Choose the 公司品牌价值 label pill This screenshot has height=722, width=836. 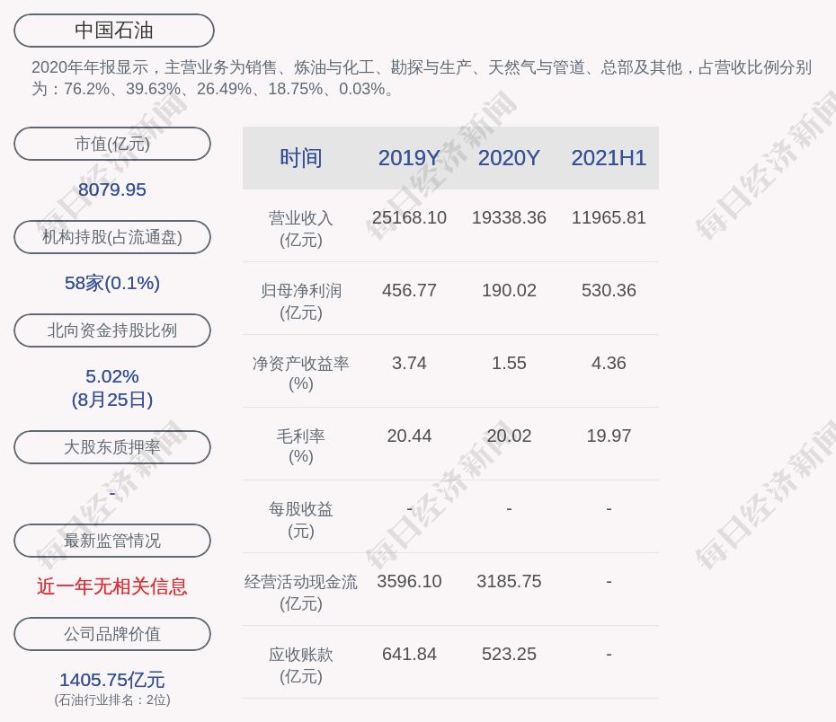[112, 634]
